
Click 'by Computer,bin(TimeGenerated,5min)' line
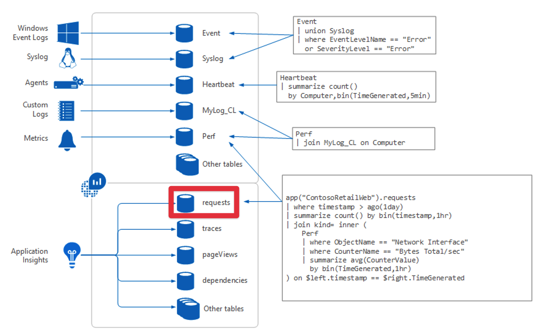click(x=359, y=96)
